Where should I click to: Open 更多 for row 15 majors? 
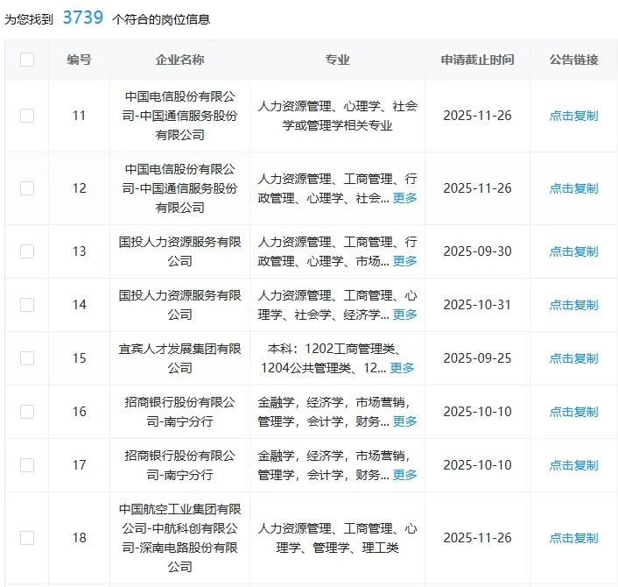pyautogui.click(x=402, y=368)
